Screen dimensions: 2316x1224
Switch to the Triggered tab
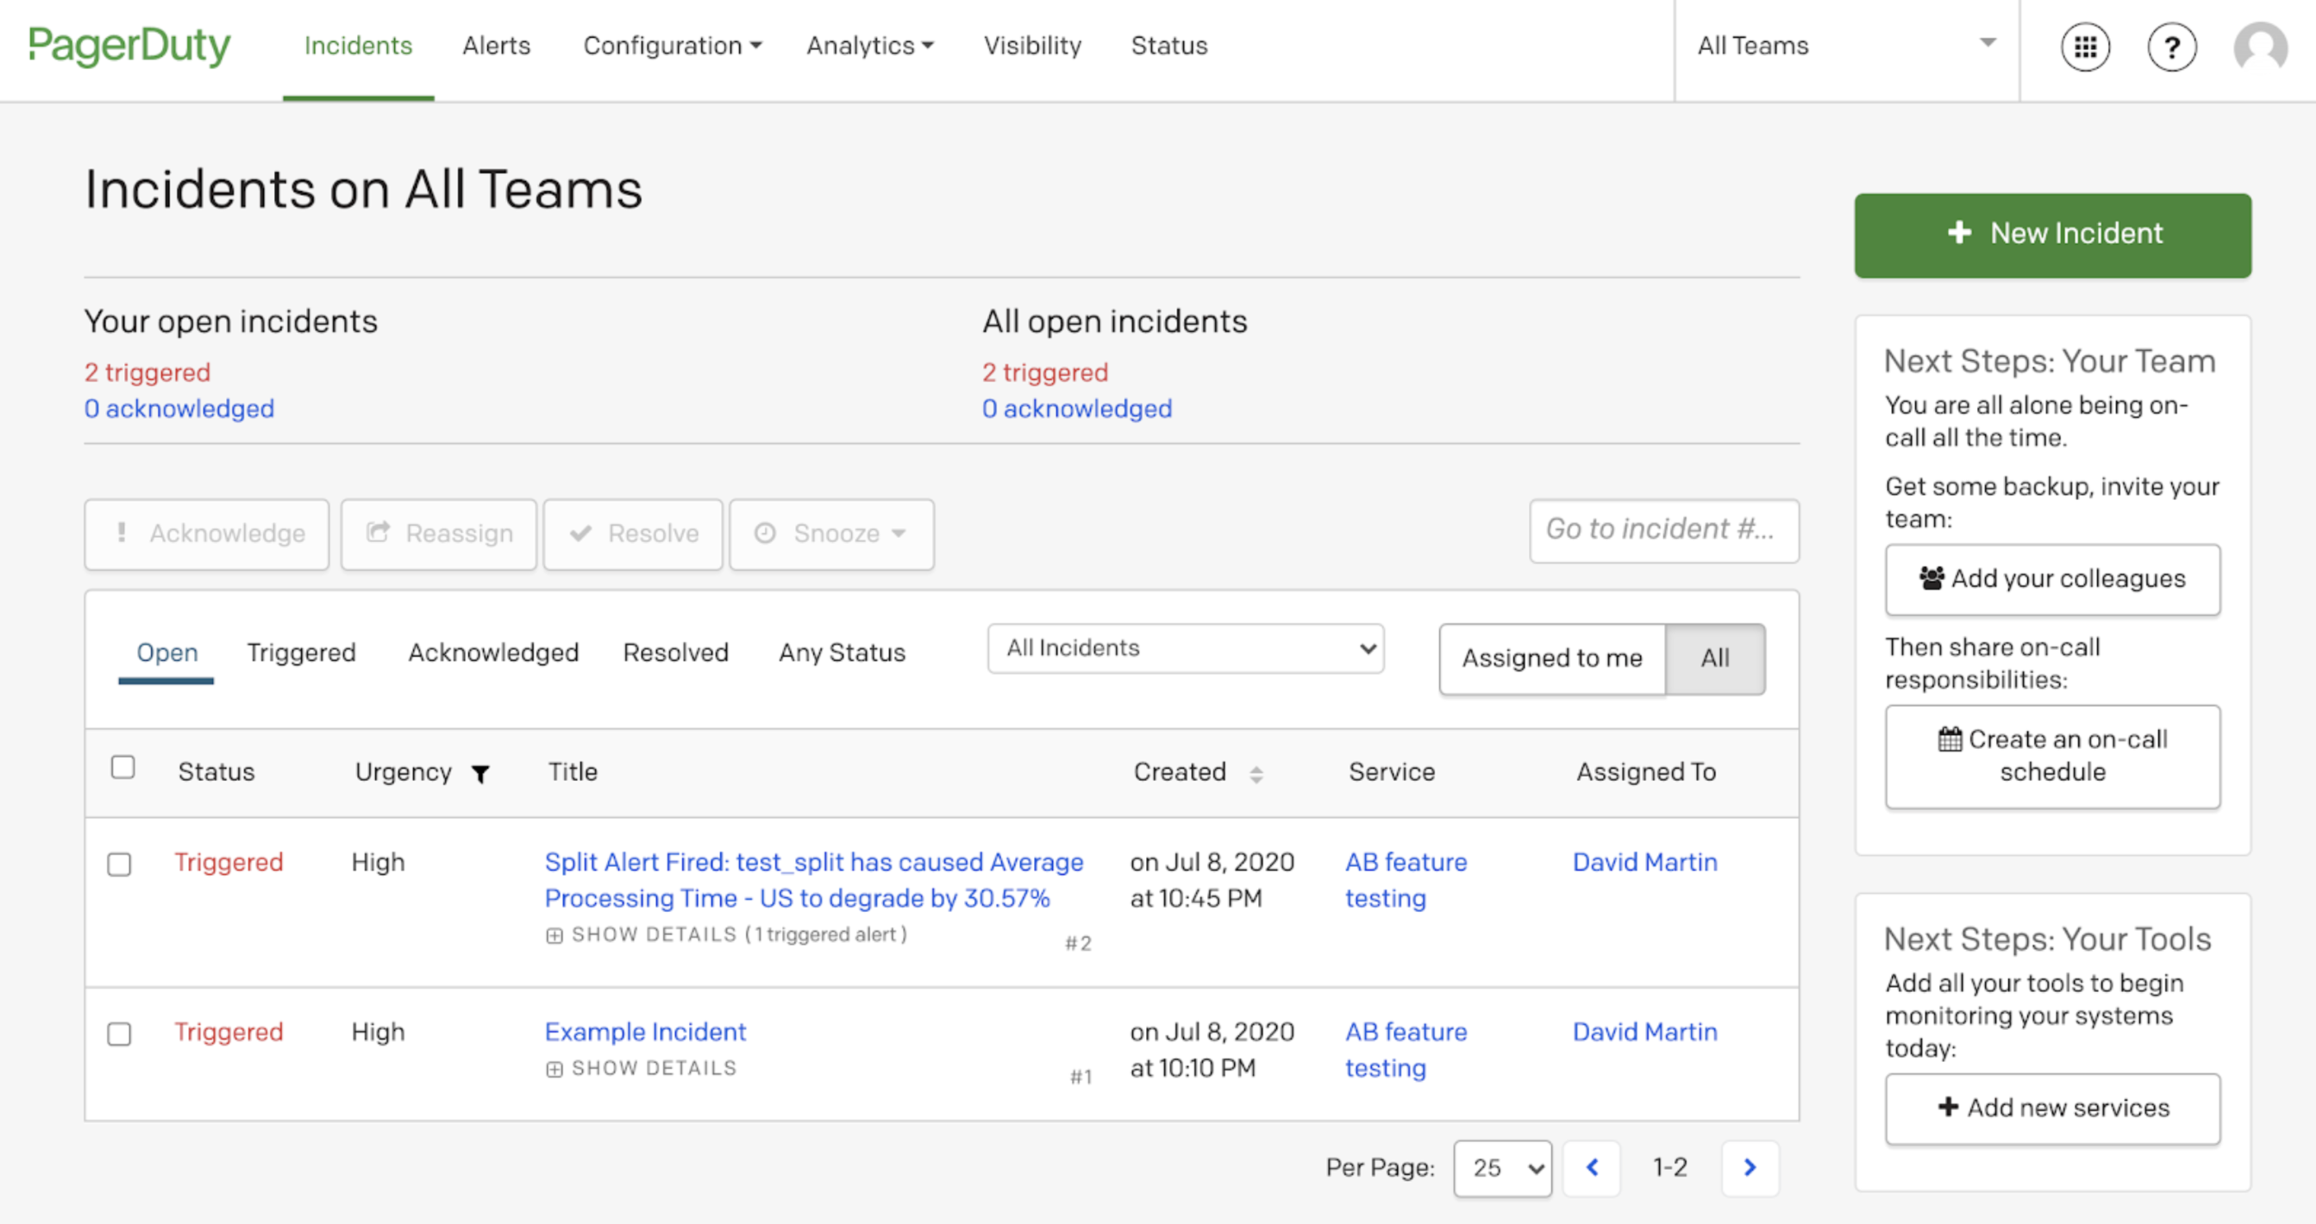[x=301, y=653]
